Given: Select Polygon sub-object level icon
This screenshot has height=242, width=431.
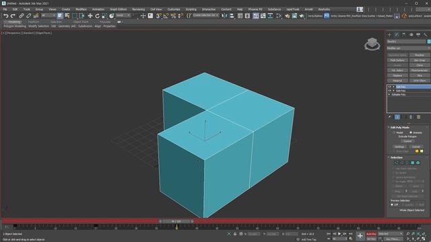Looking at the screenshot, I should 413,163.
